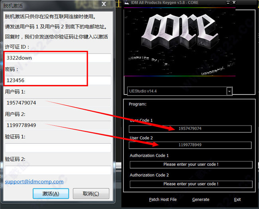259x209 pixels.
Task: Click the 密码: label
Action: pos(12,69)
